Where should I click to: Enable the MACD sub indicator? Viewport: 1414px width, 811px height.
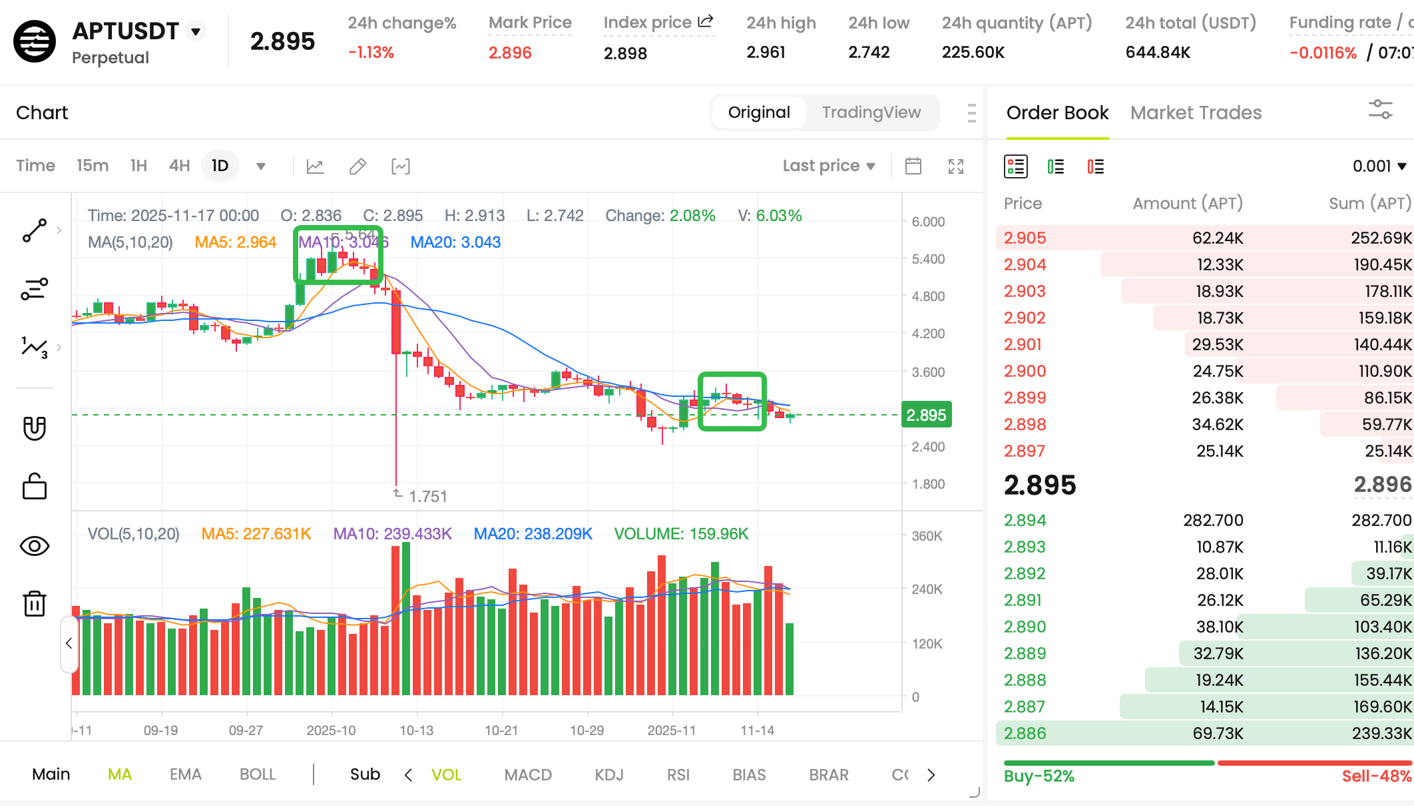[528, 775]
